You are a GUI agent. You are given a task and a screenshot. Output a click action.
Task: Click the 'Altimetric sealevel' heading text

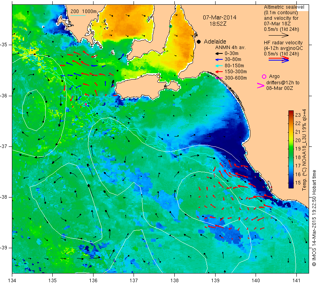(284, 7)
